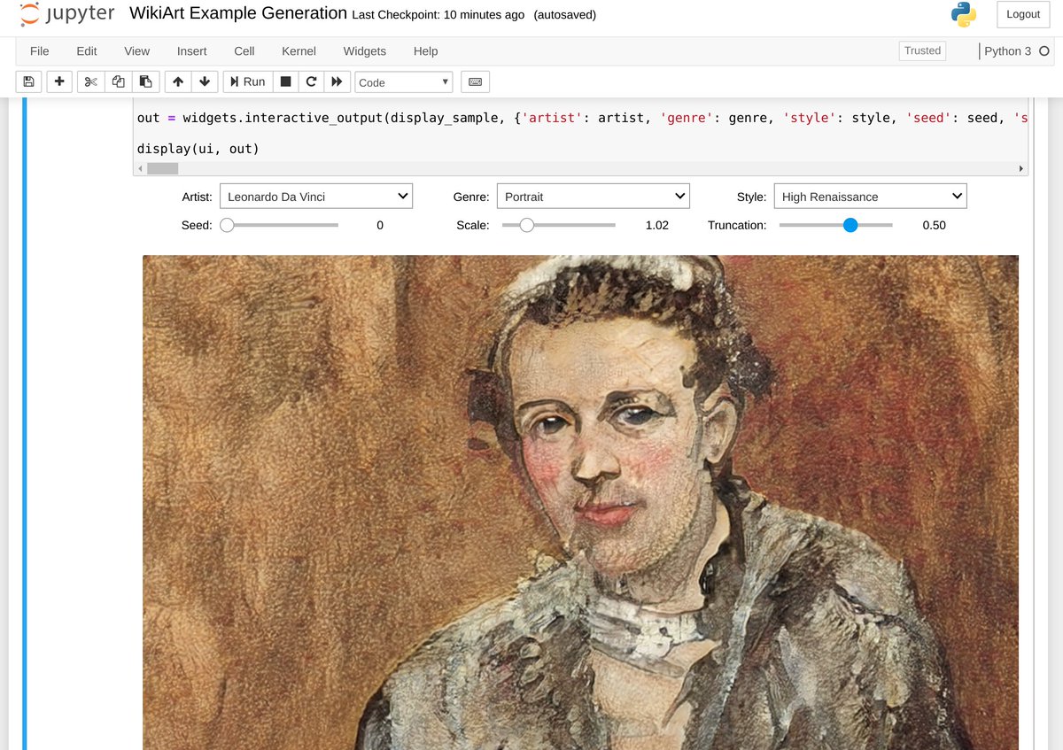Save and checkpoint the notebook

coord(28,81)
